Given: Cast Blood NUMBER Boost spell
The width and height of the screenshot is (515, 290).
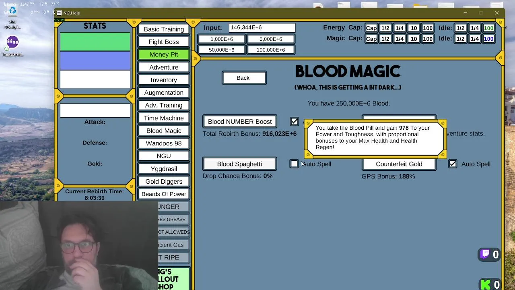Looking at the screenshot, I should 240,122.
